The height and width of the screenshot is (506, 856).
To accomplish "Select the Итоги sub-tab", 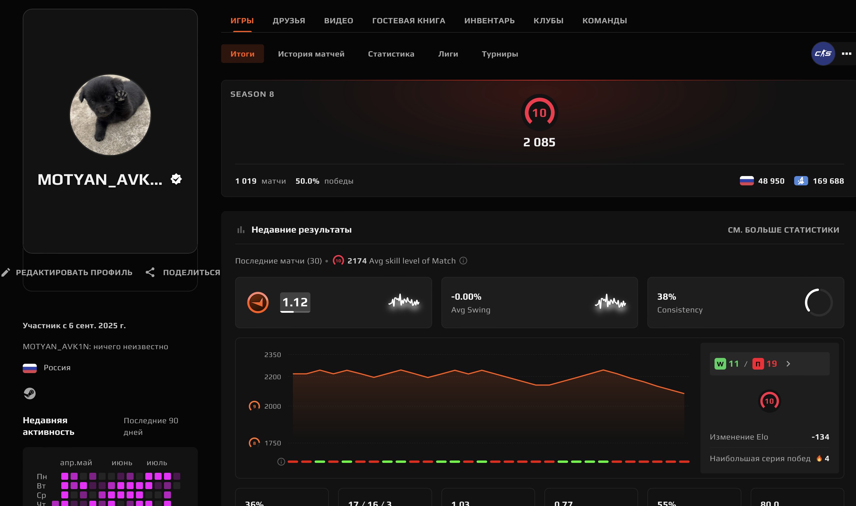I will [242, 54].
